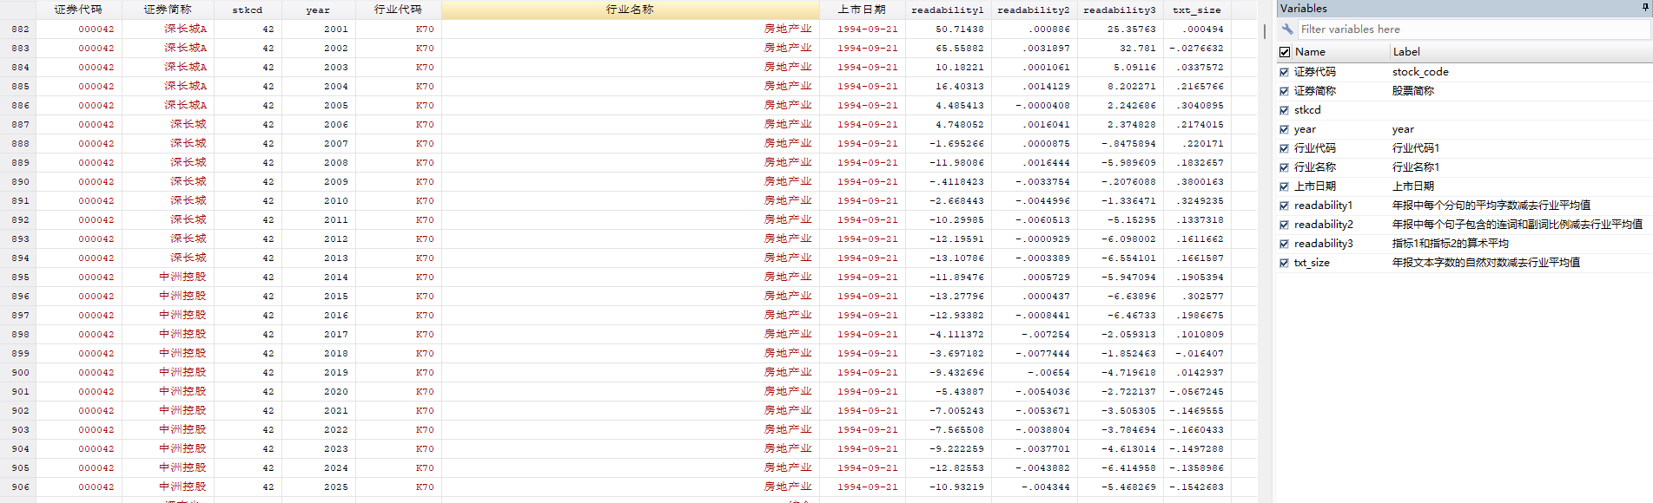
Task: Click the Label column header in Variables panel
Action: click(x=1520, y=52)
